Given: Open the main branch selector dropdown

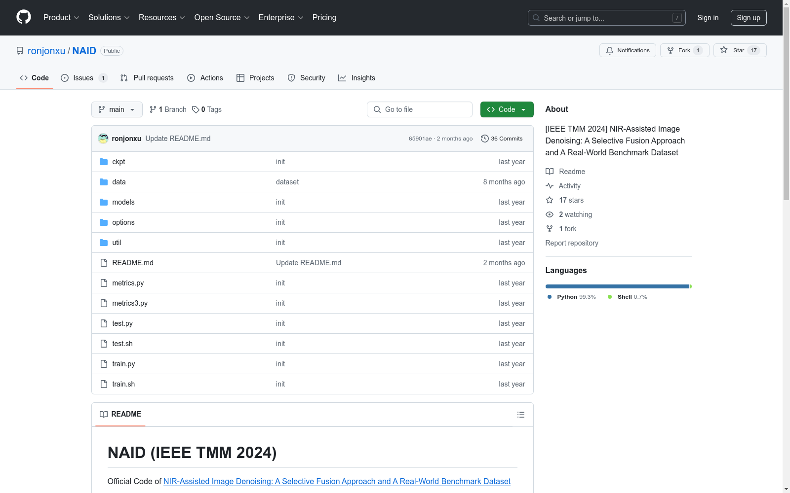Looking at the screenshot, I should pos(117,109).
